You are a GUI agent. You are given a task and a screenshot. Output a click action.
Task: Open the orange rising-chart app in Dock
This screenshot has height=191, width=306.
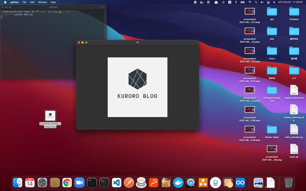coord(153,183)
